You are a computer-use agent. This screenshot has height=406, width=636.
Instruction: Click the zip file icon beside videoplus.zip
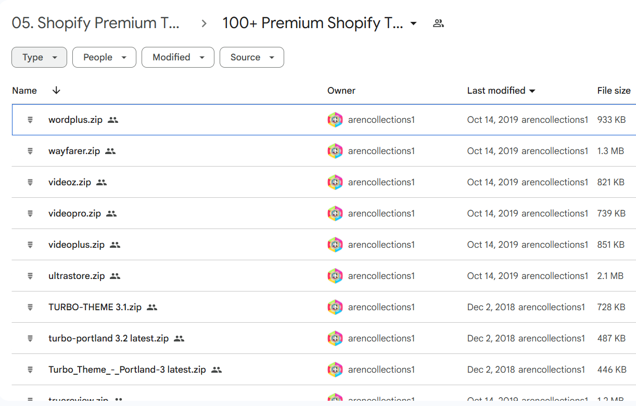point(30,245)
